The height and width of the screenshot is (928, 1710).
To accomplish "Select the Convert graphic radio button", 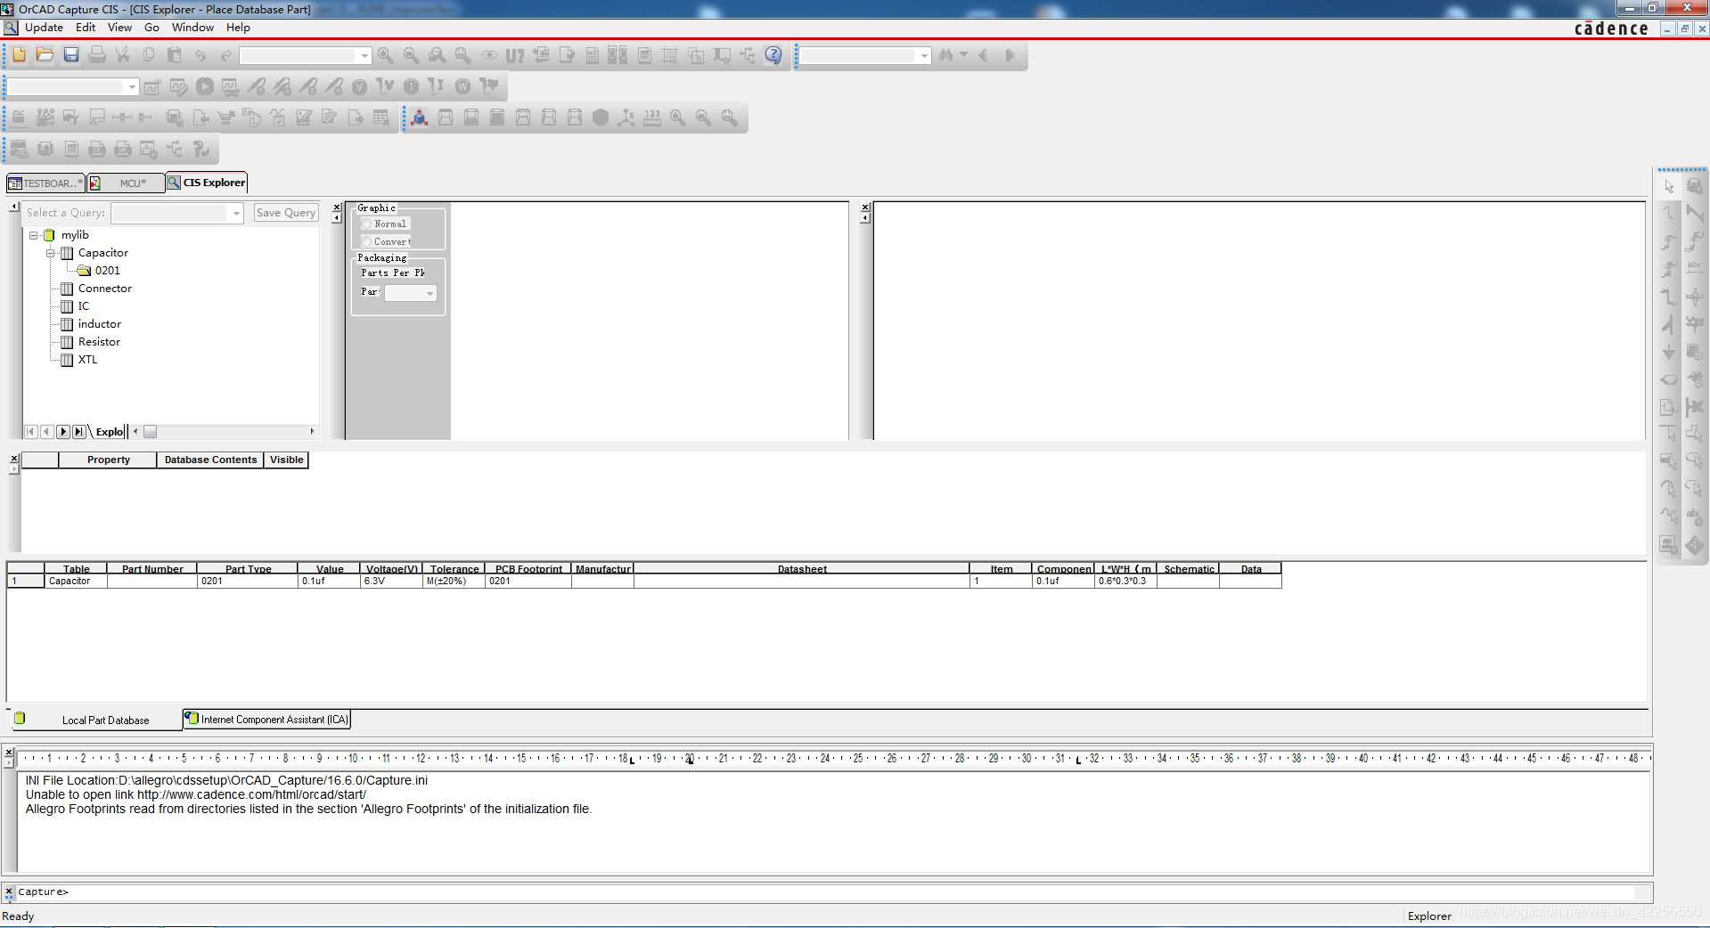I will tap(366, 241).
